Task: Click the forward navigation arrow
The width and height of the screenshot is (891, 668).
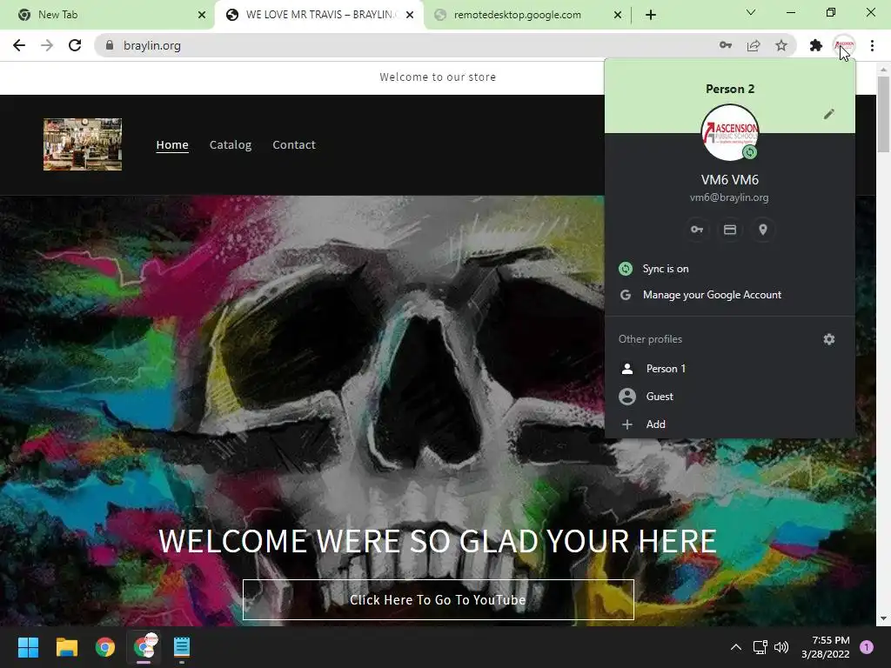Action: click(47, 45)
